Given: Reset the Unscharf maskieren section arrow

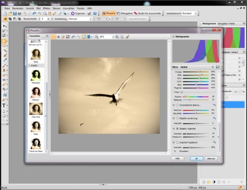Looking at the screenshot, I should point(214,142).
